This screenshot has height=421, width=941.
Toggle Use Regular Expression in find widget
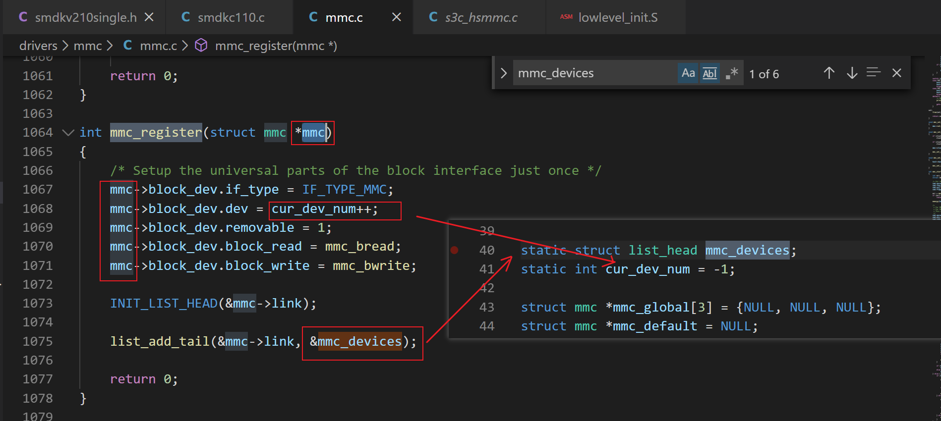click(731, 73)
